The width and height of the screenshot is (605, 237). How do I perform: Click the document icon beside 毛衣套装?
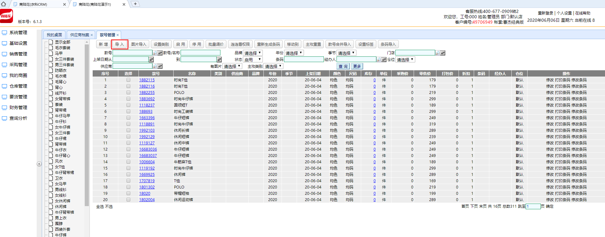[51, 48]
